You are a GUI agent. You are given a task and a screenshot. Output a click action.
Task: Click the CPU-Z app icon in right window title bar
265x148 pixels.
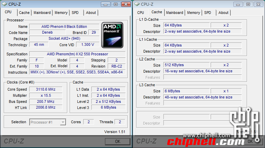click(137, 4)
